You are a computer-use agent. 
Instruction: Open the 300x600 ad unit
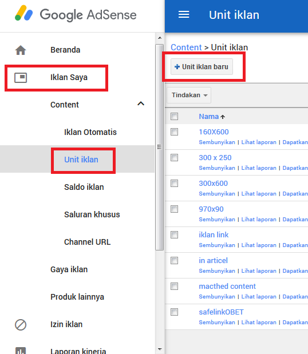coord(214,184)
